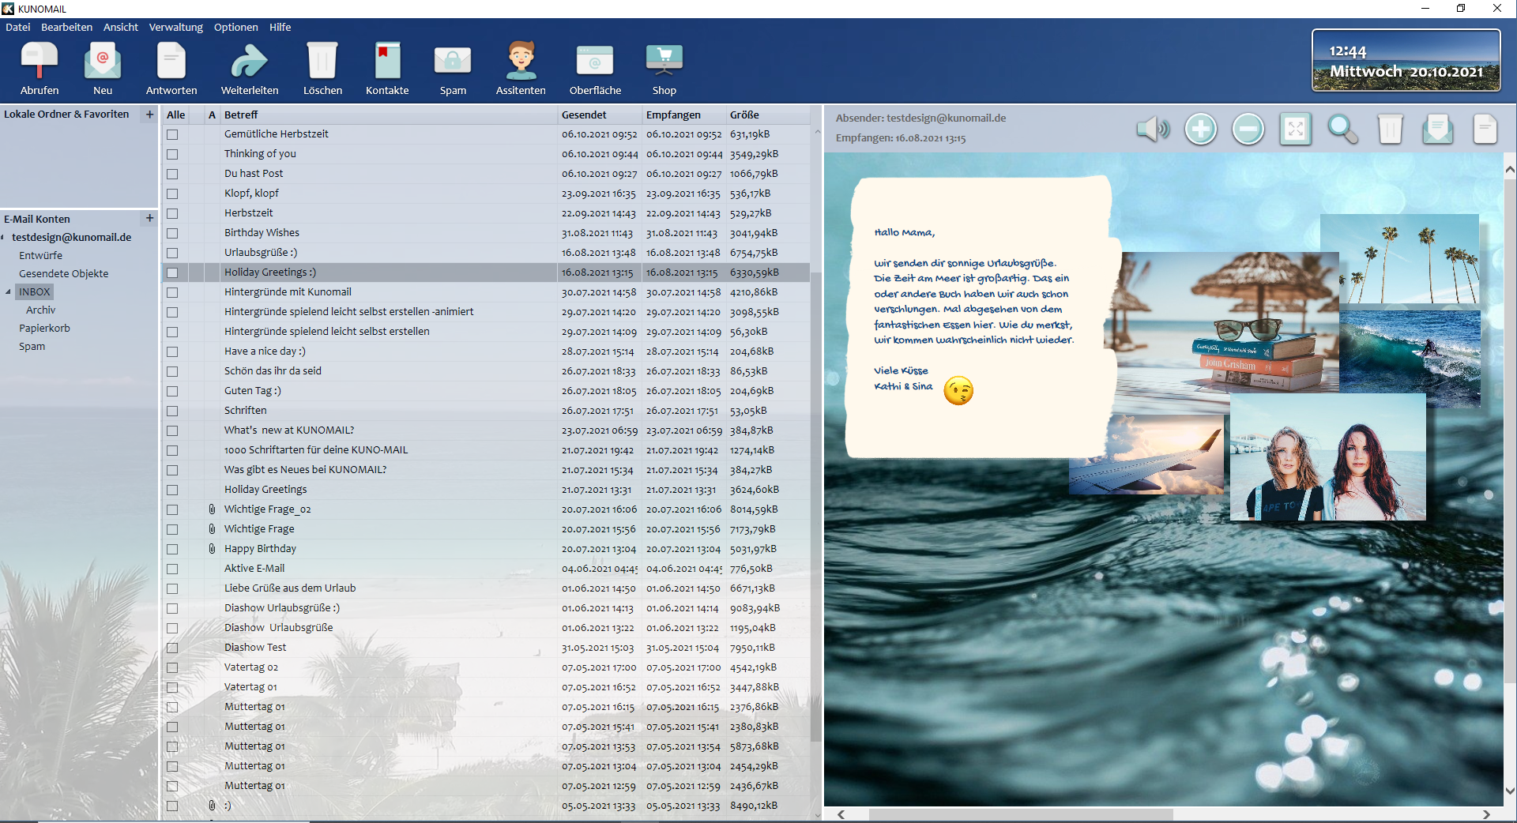Collapse the INBOX tree node

(x=8, y=291)
